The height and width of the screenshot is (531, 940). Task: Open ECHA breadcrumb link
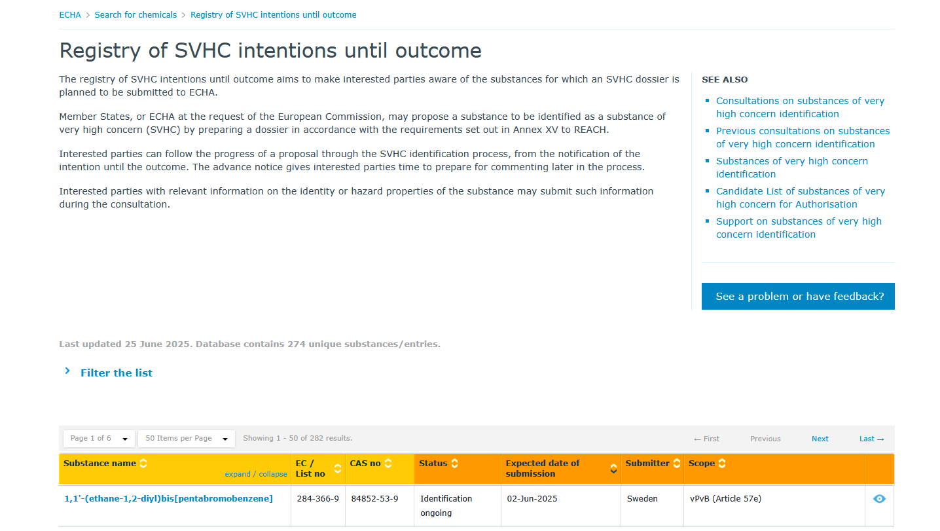pos(70,14)
